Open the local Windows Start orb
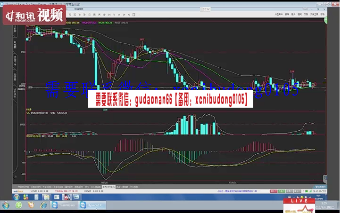 coord(6,205)
